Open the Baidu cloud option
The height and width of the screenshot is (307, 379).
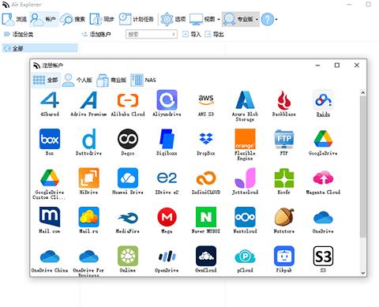323,103
